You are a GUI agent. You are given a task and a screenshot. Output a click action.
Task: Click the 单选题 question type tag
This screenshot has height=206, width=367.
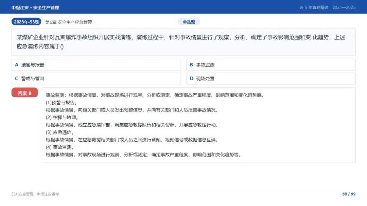pos(189,22)
